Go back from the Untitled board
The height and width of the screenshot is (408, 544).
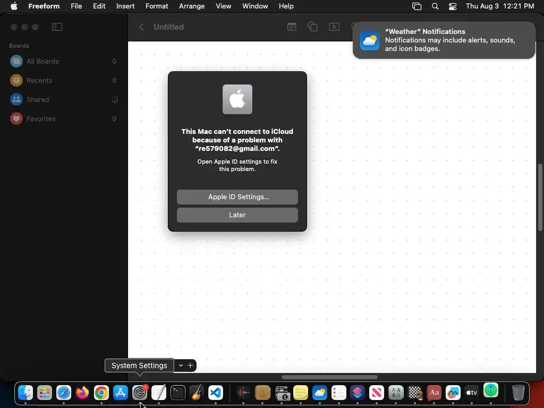[141, 27]
